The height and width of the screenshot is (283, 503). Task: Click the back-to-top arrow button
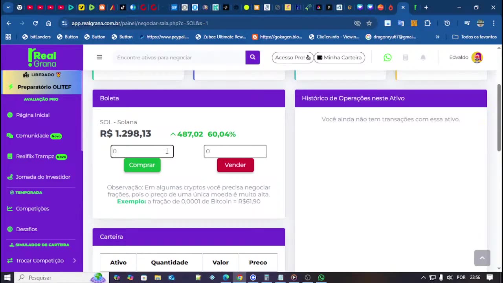(x=482, y=258)
